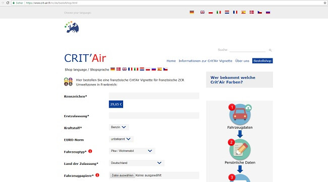Click the Persönliche Daten notepad step icon

pyautogui.click(x=240, y=149)
